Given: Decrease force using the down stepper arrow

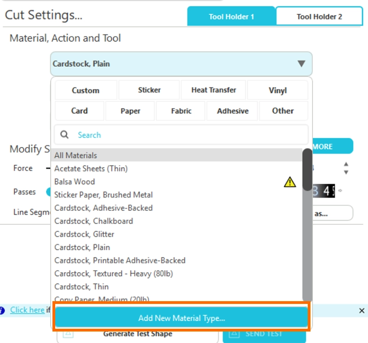Looking at the screenshot, I should [x=346, y=172].
